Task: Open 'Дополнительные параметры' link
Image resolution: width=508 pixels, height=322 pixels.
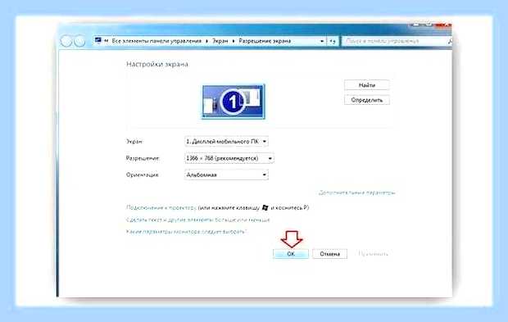Action: click(356, 193)
